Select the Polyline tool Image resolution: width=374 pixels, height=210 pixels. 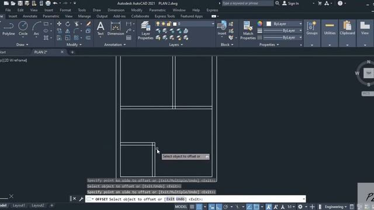pyautogui.click(x=8, y=29)
